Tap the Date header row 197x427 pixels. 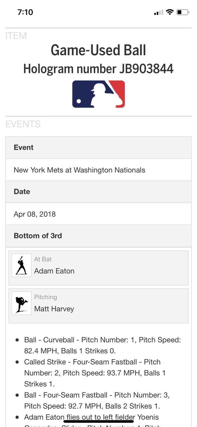click(x=98, y=192)
